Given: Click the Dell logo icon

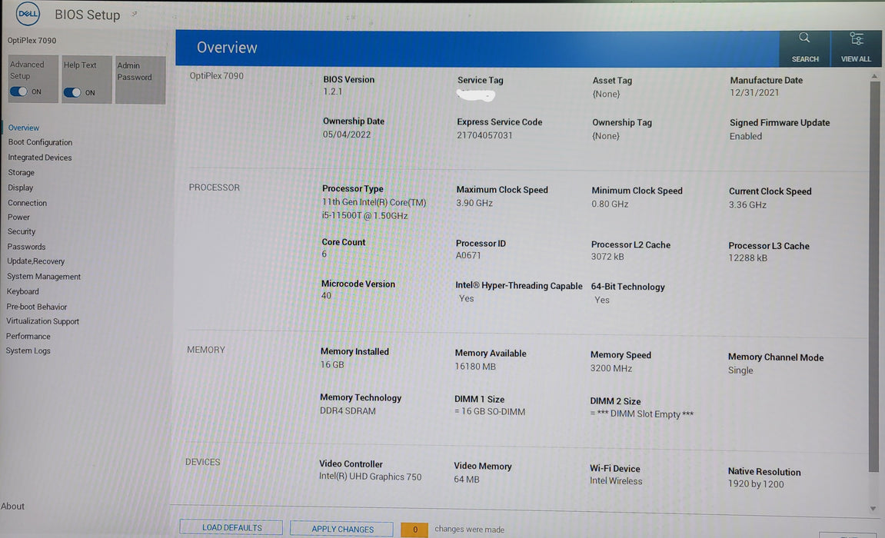Looking at the screenshot, I should click(28, 14).
